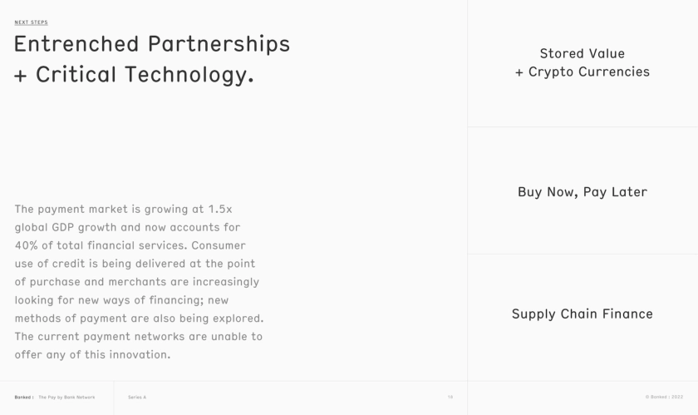Click the 'current payment networks are unable' line
The height and width of the screenshot is (415, 698).
tap(138, 337)
